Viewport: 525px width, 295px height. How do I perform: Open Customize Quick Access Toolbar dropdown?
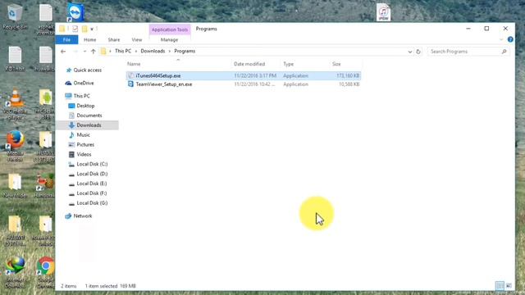92,29
